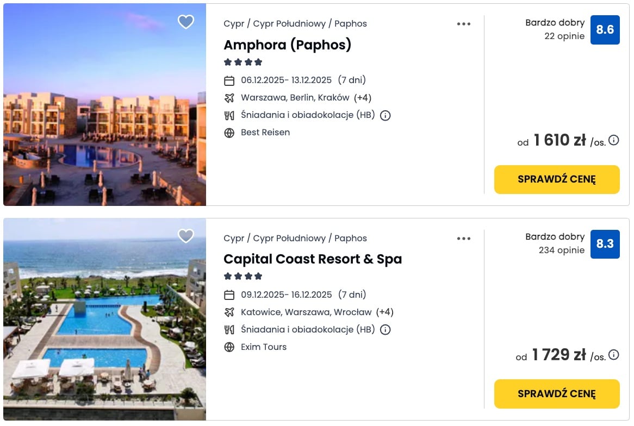The width and height of the screenshot is (634, 426).
Task: Click info icon beside 1 729 zł price
Action: pyautogui.click(x=614, y=355)
